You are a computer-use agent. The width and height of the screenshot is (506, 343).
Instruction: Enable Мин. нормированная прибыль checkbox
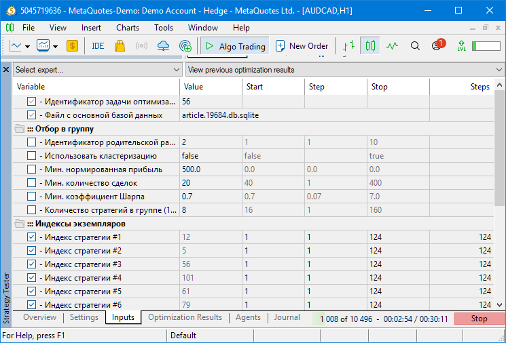point(32,169)
